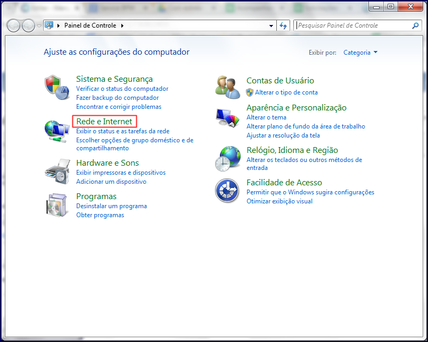Click the Rede e Internet globe icon
Screen dimensions: 428x342
57,132
